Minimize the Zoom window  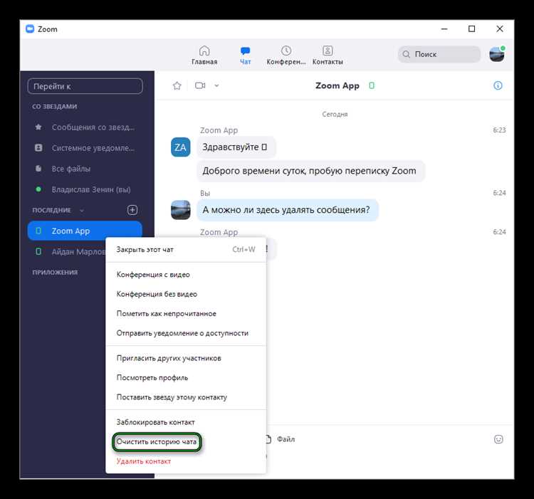coord(444,29)
